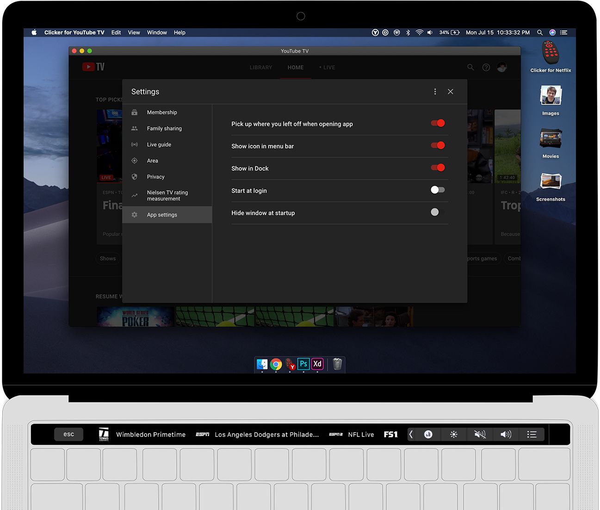This screenshot has width=600, height=510.
Task: Open the help question mark icon
Action: pyautogui.click(x=486, y=68)
